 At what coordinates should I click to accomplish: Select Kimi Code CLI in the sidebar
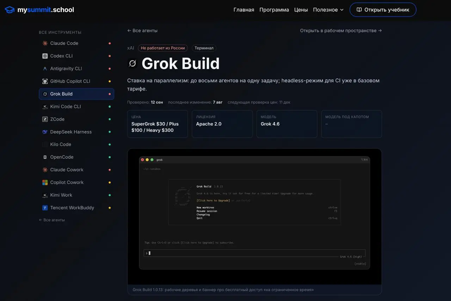[x=76, y=107]
